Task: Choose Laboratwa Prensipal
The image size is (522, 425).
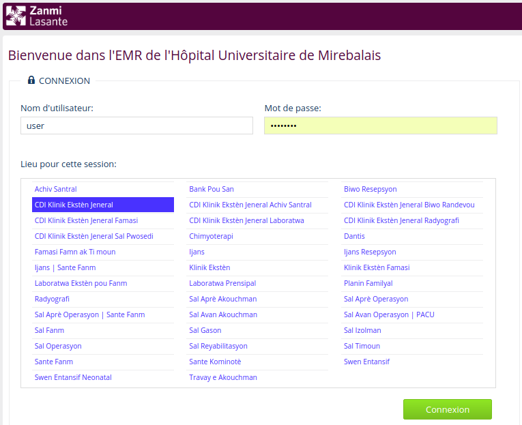Action: click(257, 283)
